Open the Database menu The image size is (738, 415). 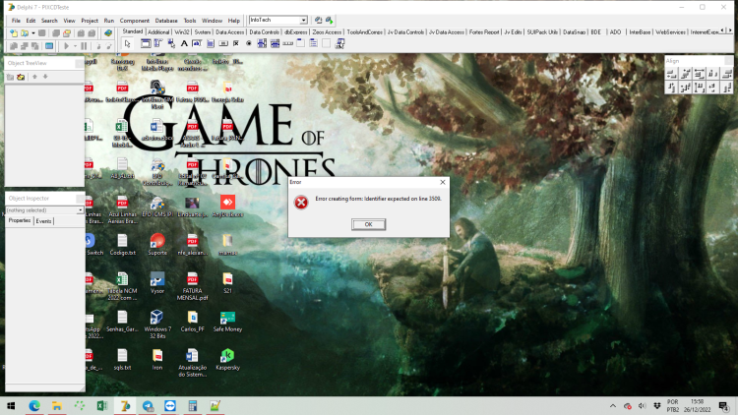(166, 21)
